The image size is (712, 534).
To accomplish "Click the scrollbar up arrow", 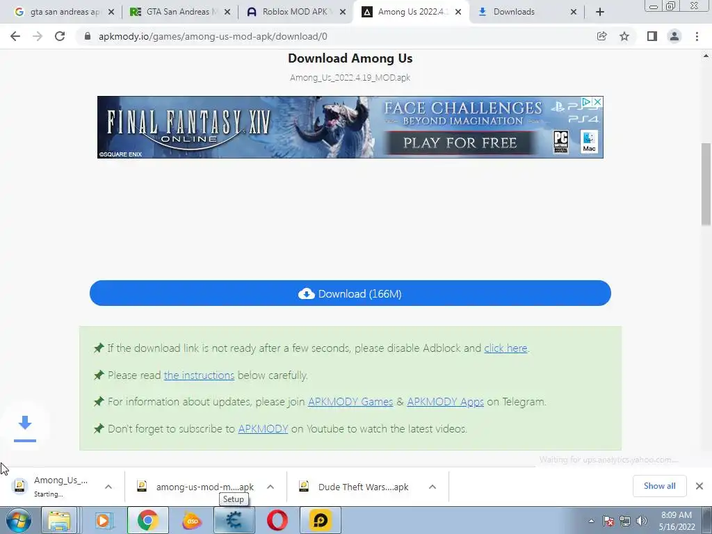I will [x=706, y=56].
